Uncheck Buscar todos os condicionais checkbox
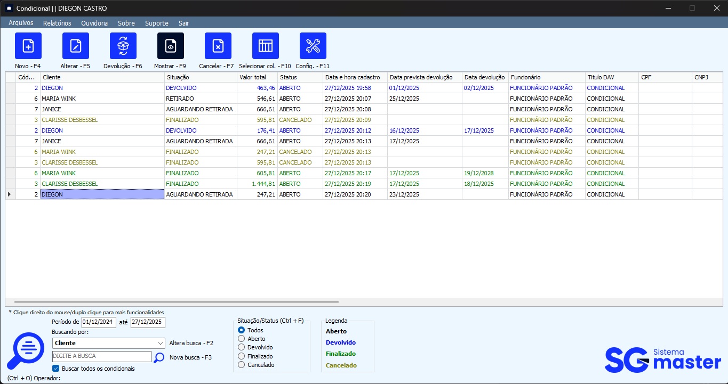Screen dimensions: 728x384 56,369
